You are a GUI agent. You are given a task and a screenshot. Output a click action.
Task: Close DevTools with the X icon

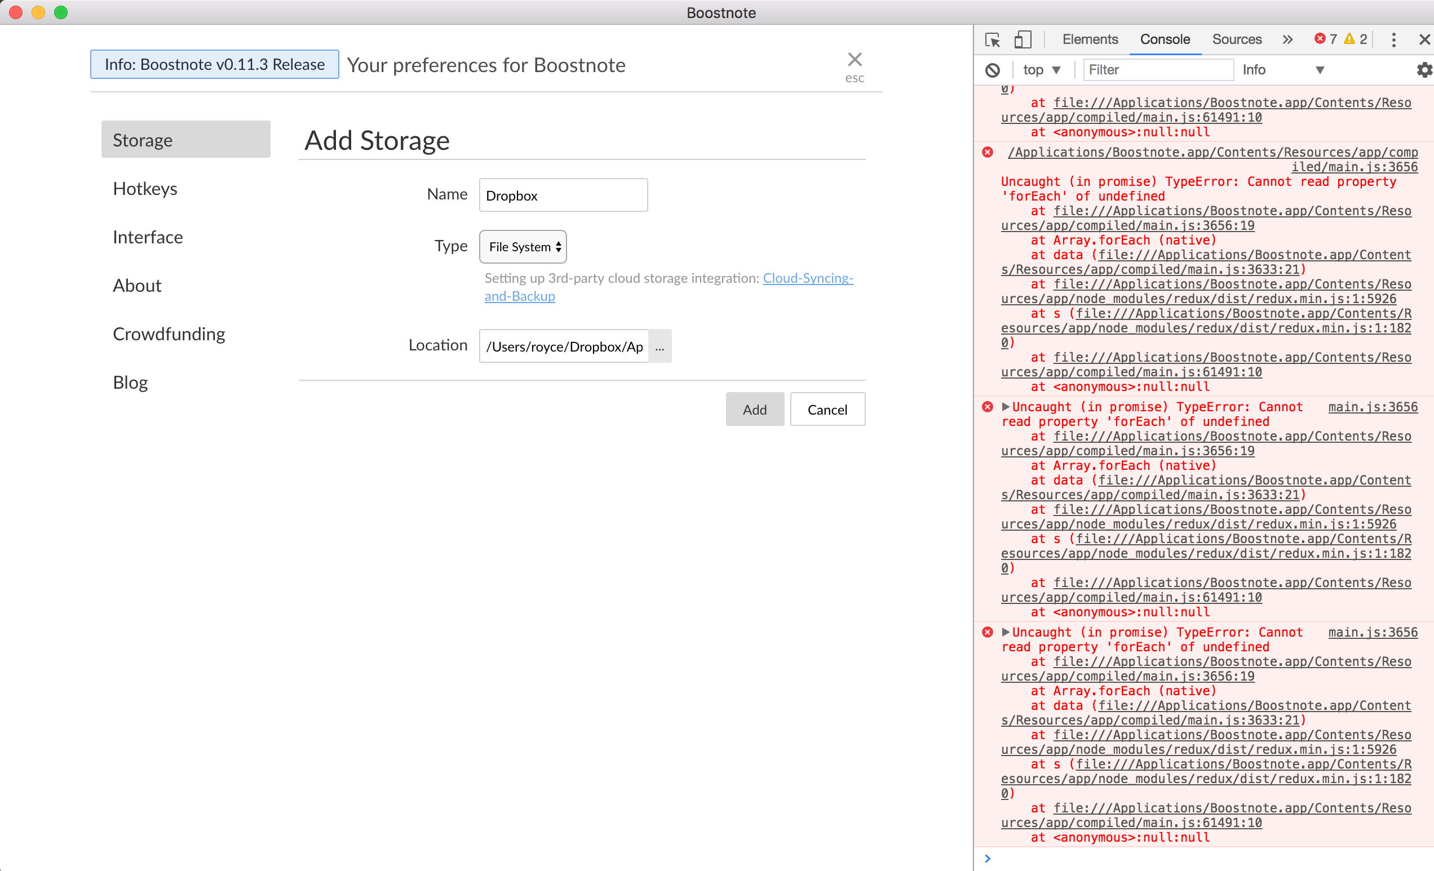[1423, 39]
